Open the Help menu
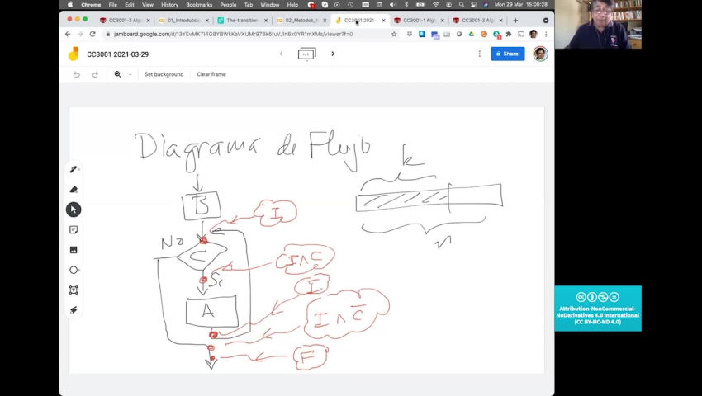This screenshot has height=396, width=702. [292, 4]
